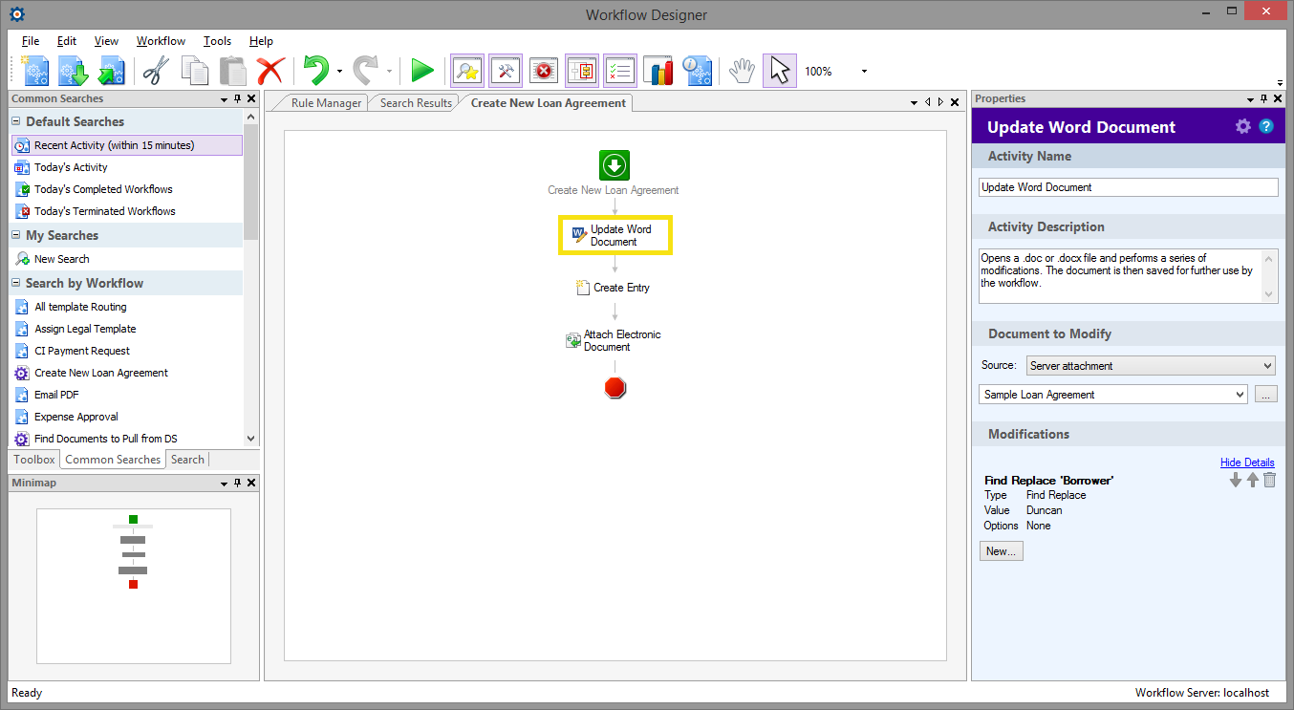Collapse the My Searches section
Screen dimensions: 1294x710
click(x=16, y=235)
